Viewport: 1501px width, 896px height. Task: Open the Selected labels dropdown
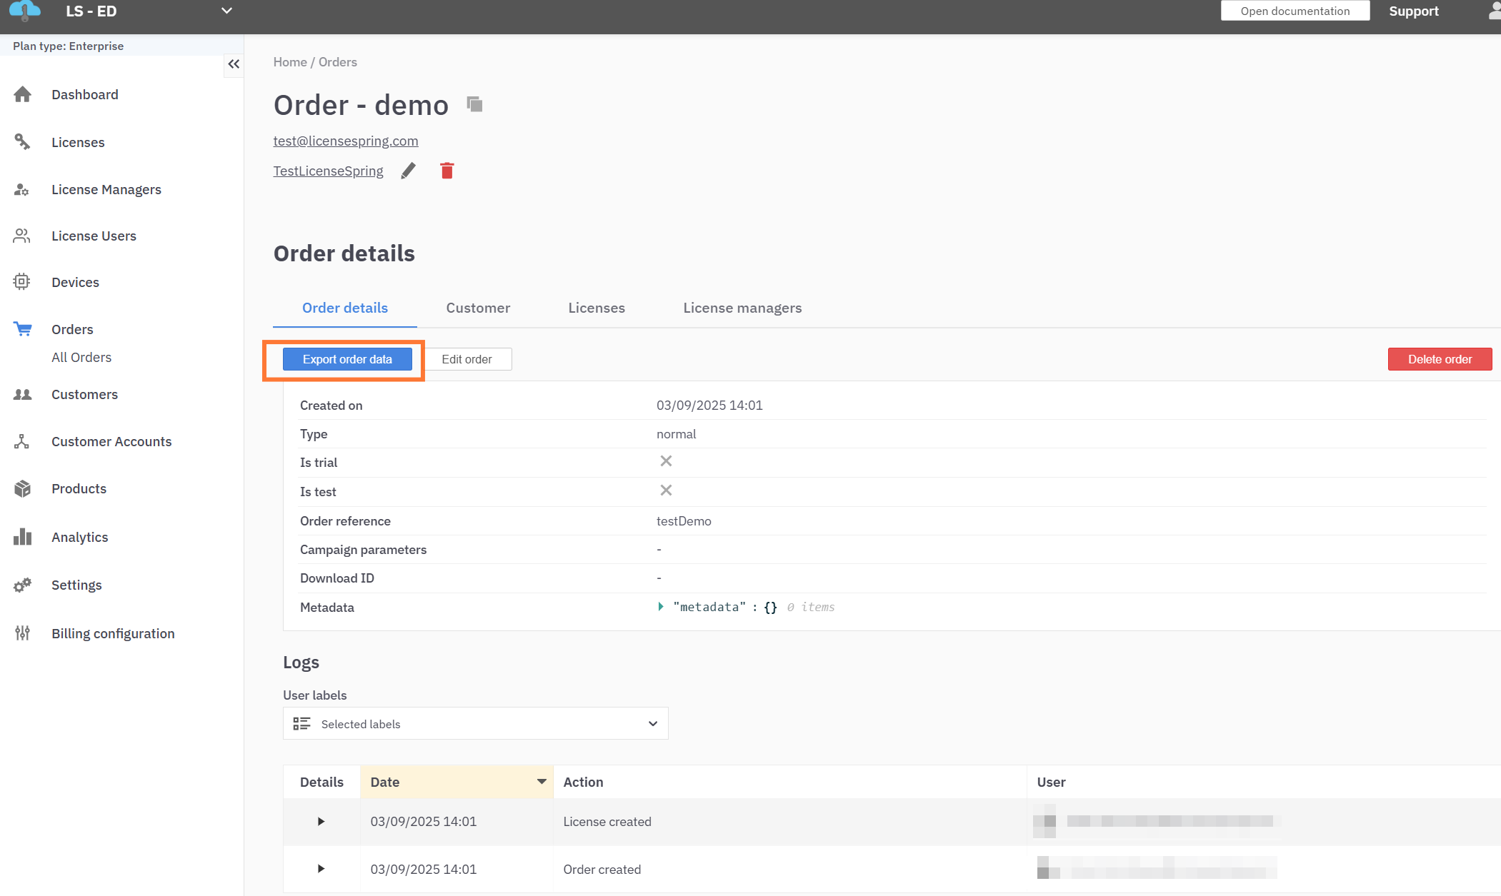click(x=475, y=724)
